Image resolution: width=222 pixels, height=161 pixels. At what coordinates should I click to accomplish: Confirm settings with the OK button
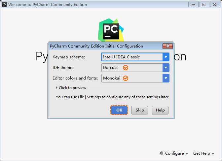(119, 110)
